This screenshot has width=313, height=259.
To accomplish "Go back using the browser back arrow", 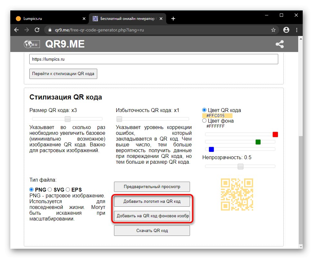I will pyautogui.click(x=16, y=30).
